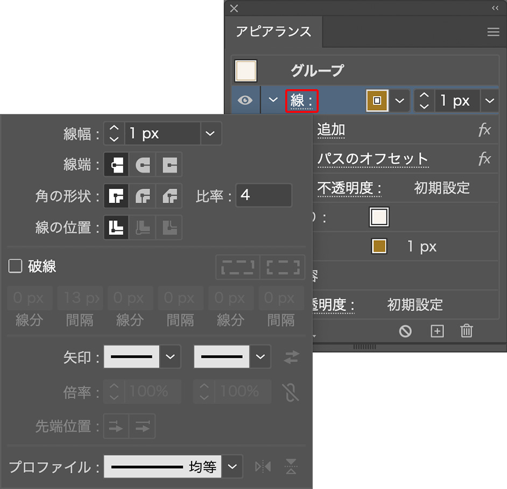Select align stroke to center icon
The height and width of the screenshot is (489, 507).
click(116, 227)
